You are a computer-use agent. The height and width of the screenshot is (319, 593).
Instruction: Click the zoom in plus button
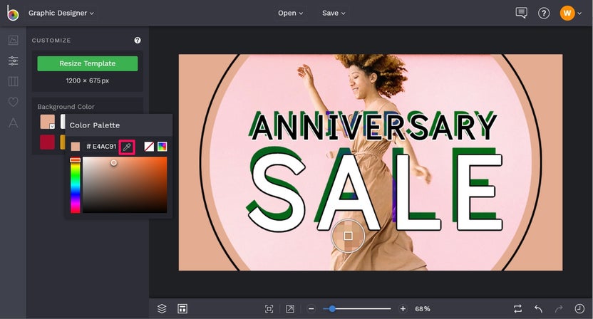[403, 308]
